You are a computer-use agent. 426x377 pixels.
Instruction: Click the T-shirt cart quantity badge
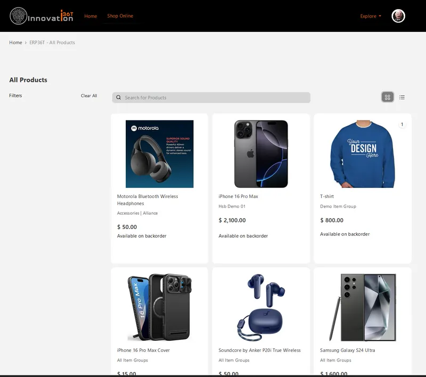coord(402,125)
